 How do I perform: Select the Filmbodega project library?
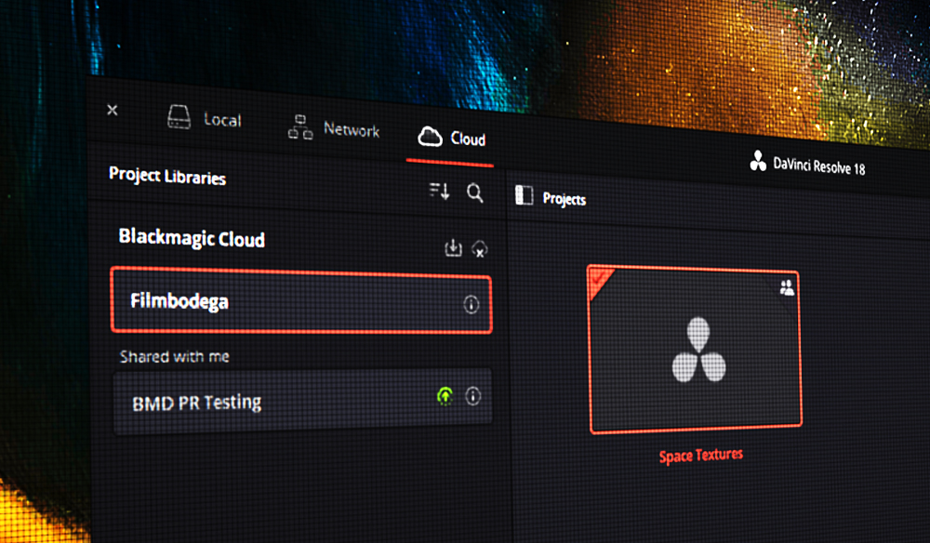point(279,300)
